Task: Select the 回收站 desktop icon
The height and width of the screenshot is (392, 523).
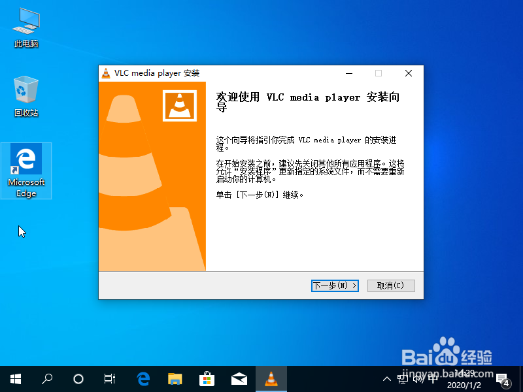Action: (x=26, y=97)
